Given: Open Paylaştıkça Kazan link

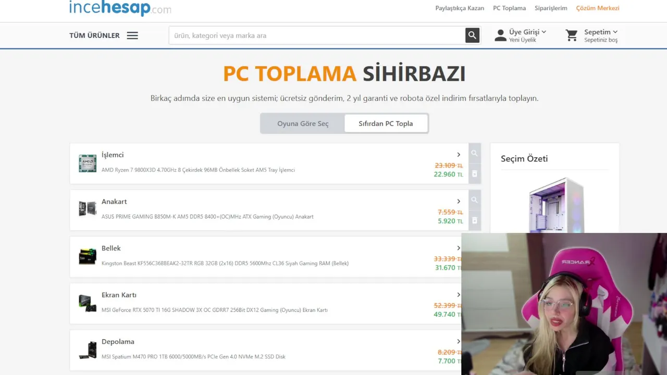Looking at the screenshot, I should (x=460, y=8).
